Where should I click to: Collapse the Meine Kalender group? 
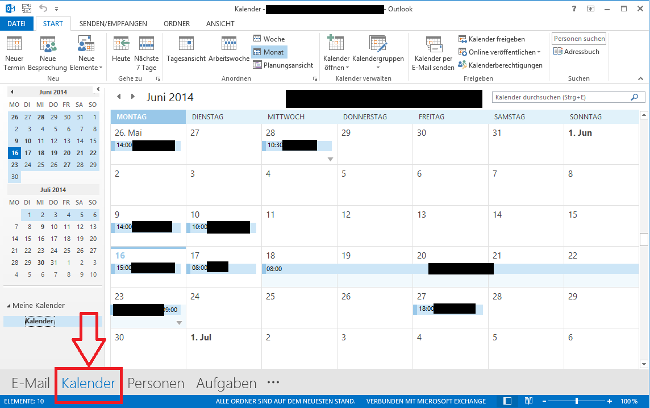tap(9, 306)
